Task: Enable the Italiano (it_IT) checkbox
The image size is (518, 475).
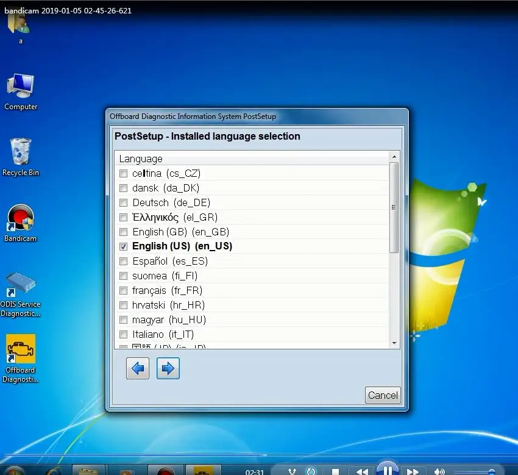Action: tap(123, 334)
